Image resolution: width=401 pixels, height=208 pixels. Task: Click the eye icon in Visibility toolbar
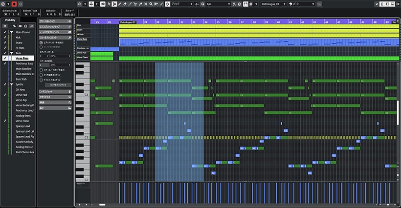click(x=21, y=25)
